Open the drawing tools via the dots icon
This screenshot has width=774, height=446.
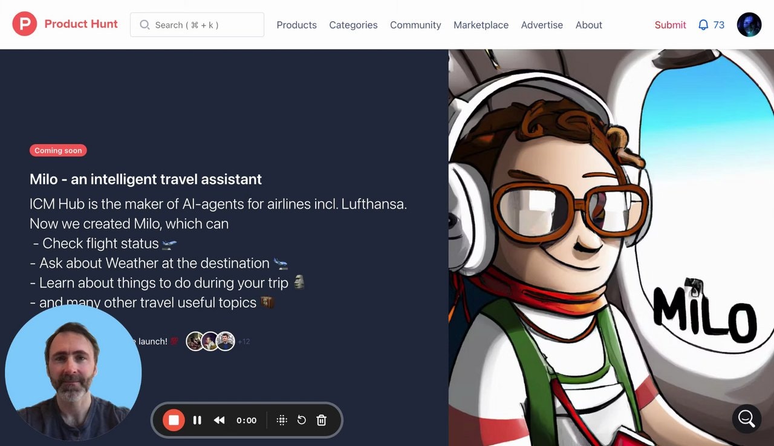[281, 420]
